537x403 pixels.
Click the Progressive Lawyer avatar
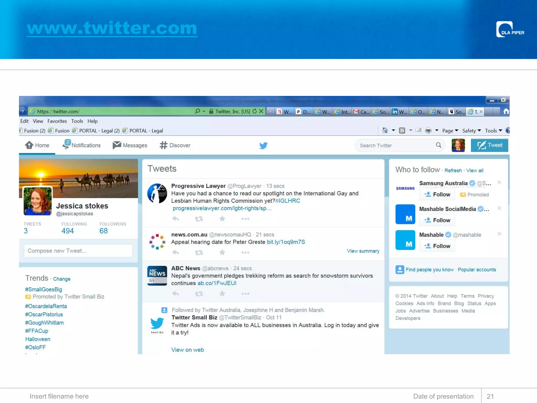(157, 193)
